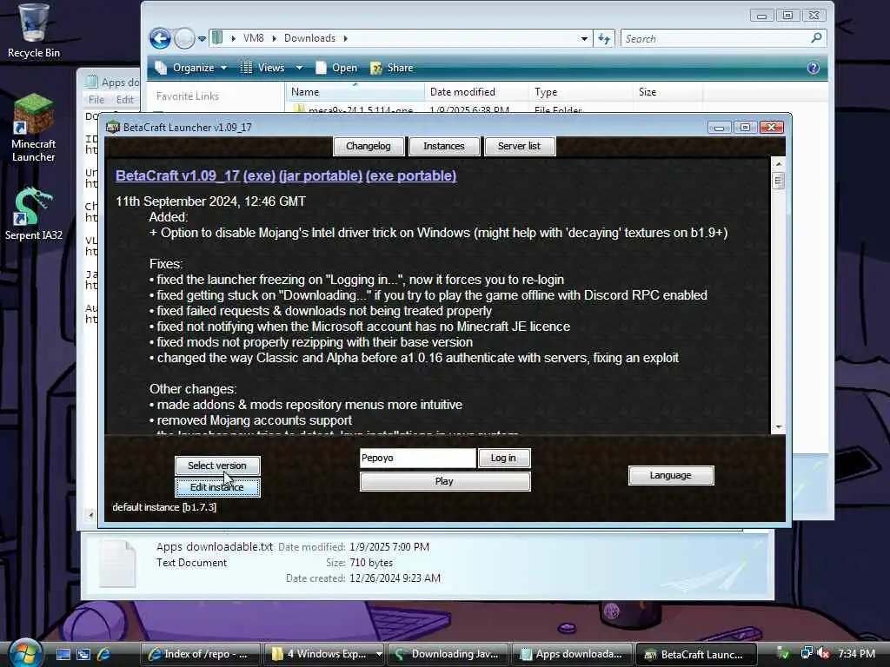This screenshot has width=890, height=667.
Task: Click the Edit instance button
Action: click(217, 487)
